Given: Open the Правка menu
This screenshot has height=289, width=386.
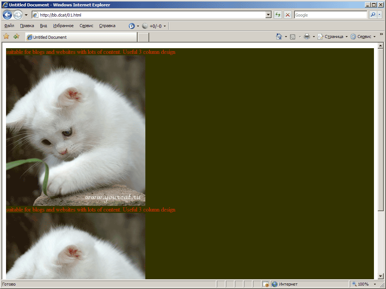Looking at the screenshot, I should [x=27, y=26].
